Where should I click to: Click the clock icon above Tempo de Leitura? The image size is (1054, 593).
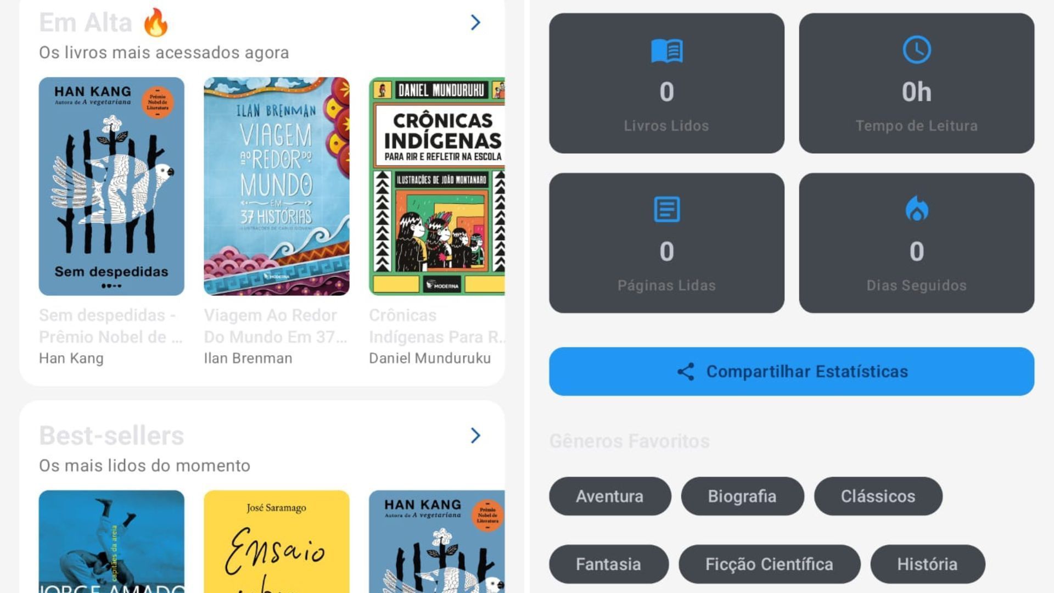pyautogui.click(x=916, y=50)
